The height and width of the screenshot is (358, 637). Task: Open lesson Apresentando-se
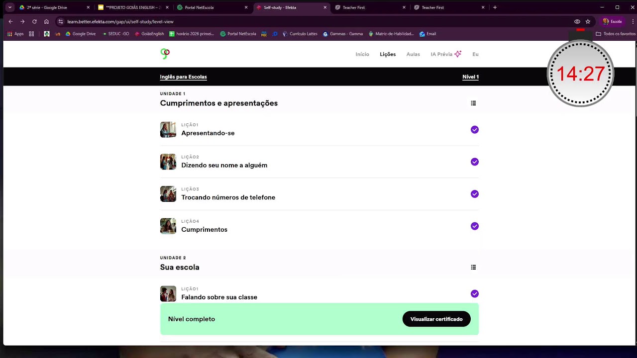pyautogui.click(x=319, y=130)
